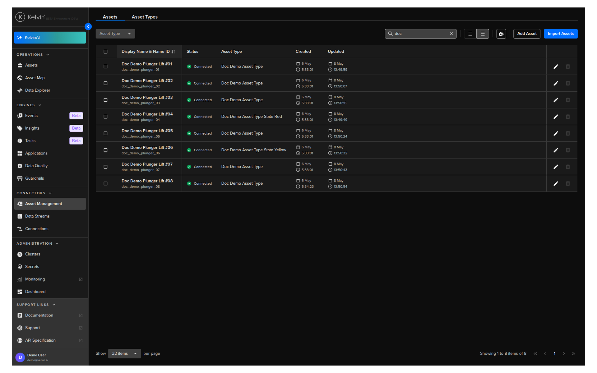Open the Asset Type filter dropdown
The height and width of the screenshot is (373, 597).
coord(115,34)
